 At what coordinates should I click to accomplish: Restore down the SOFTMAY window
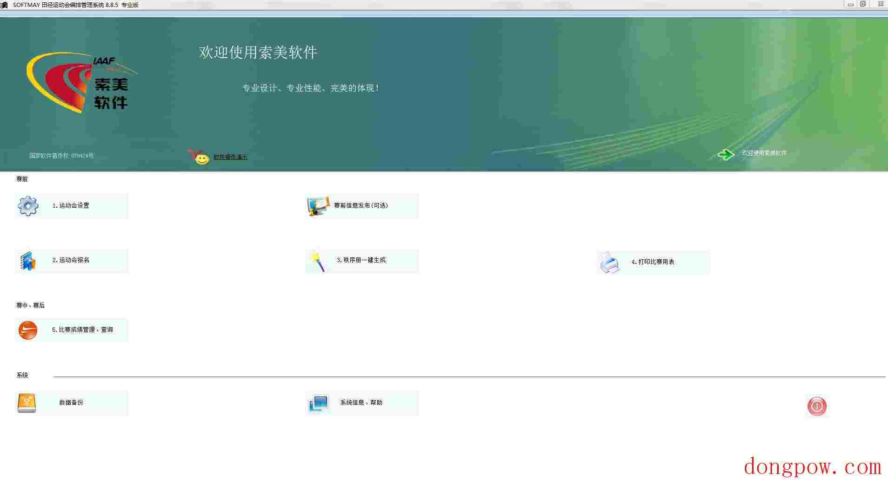point(863,4)
